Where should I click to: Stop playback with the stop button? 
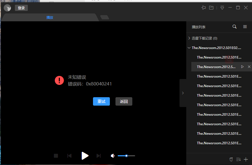pos(56,155)
